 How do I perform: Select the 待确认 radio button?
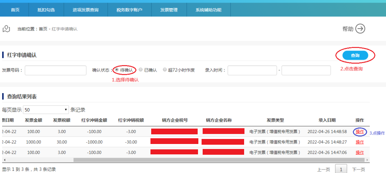tap(117, 70)
